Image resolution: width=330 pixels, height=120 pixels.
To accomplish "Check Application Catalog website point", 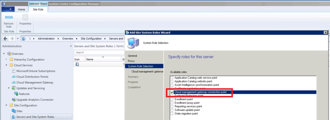I will click(x=172, y=81).
